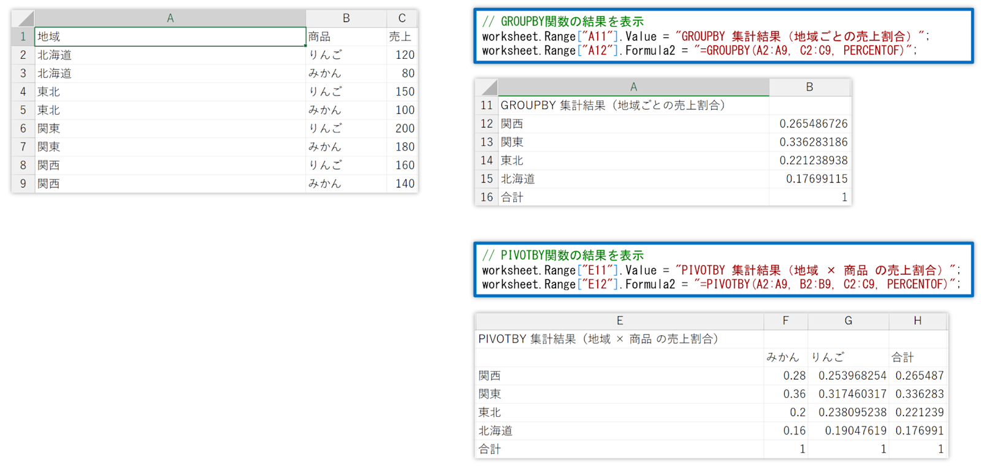Click row header 5 in source table

[23, 110]
